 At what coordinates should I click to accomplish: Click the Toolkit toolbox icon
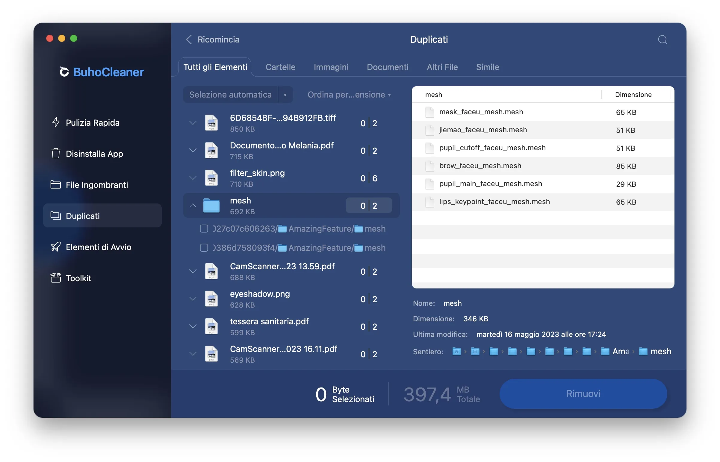(x=55, y=278)
